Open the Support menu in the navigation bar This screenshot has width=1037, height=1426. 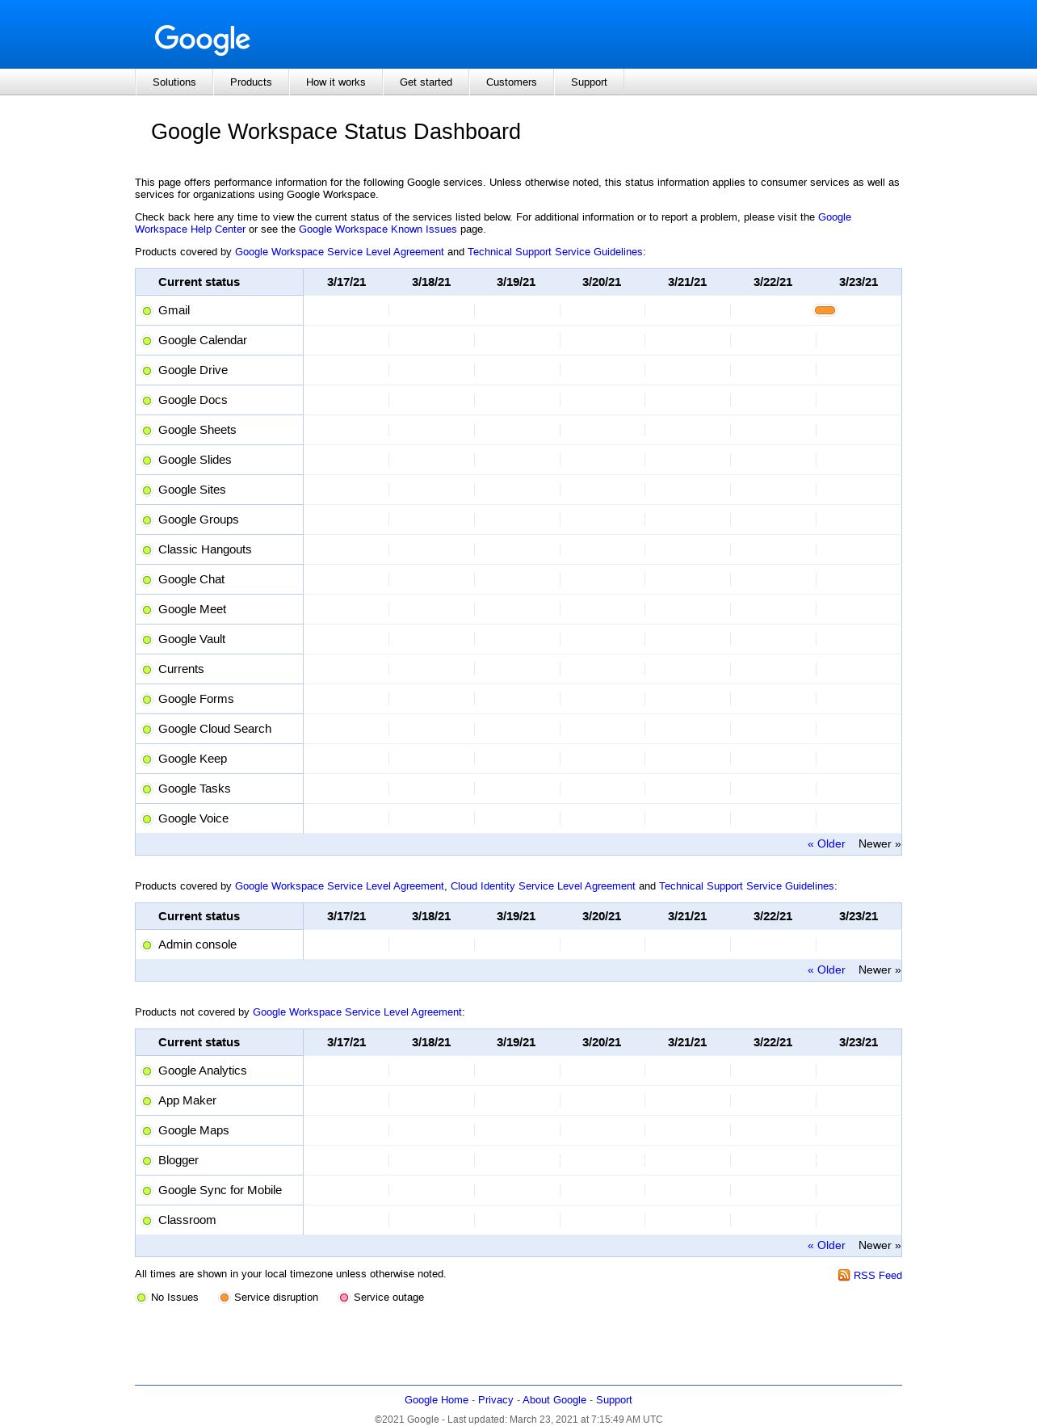coord(589,82)
